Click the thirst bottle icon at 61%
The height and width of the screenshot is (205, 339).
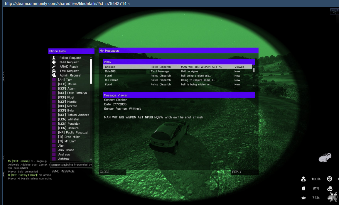click(303, 188)
